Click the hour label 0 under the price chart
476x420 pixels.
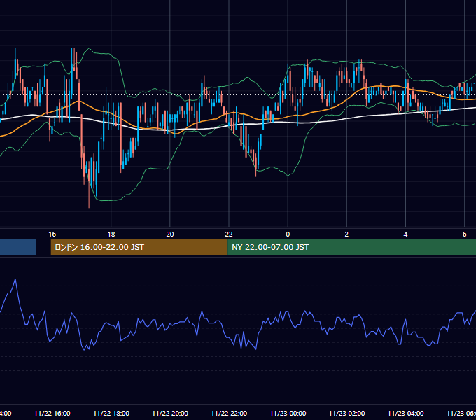pos(288,234)
